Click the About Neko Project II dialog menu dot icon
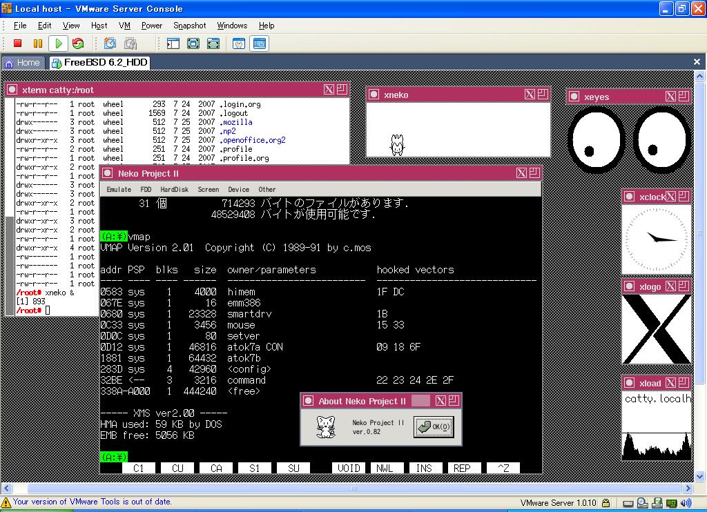The width and height of the screenshot is (707, 512). 308,401
